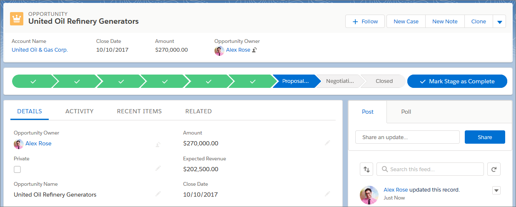Viewport: 516px width, 207px height.
Task: Select the second completed stage in path
Action: [77, 81]
